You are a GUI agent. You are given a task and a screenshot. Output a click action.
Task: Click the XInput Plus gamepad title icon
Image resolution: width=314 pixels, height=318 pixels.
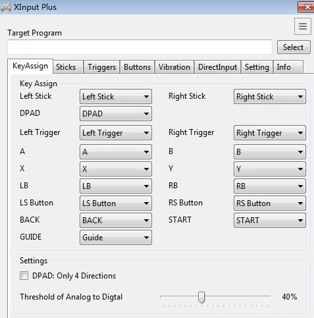pyautogui.click(x=6, y=7)
